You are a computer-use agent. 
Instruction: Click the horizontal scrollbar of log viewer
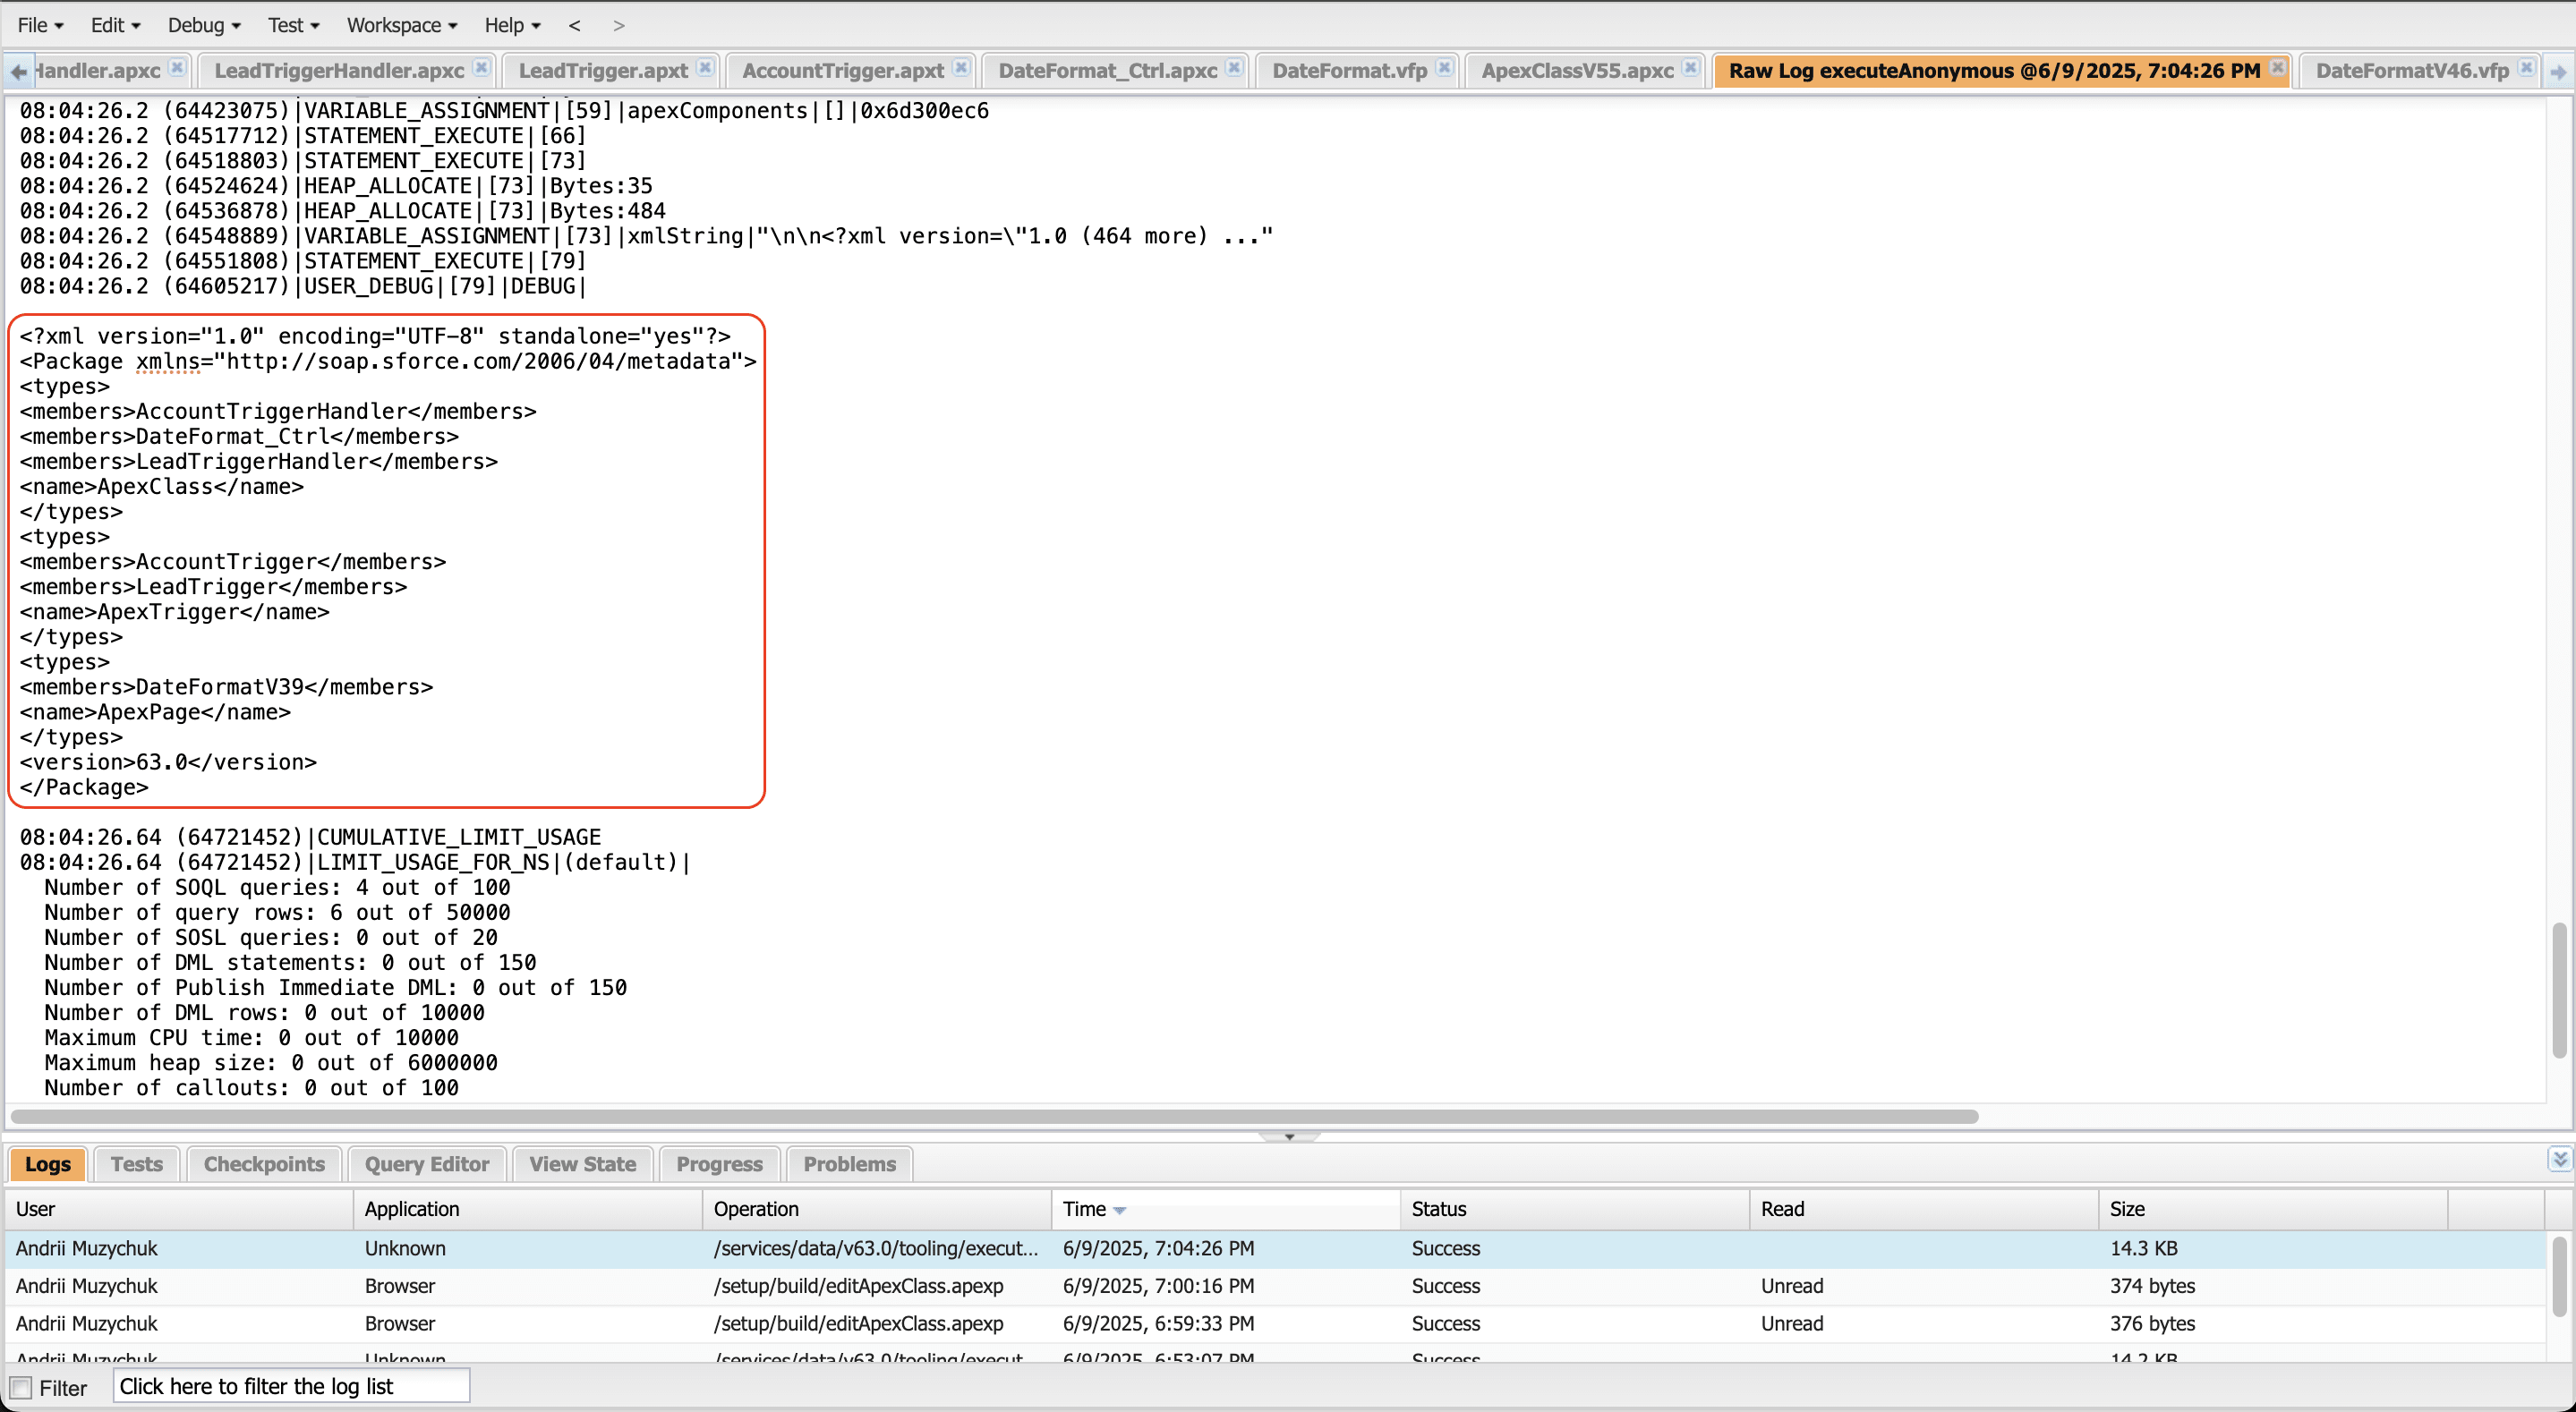pos(994,1116)
